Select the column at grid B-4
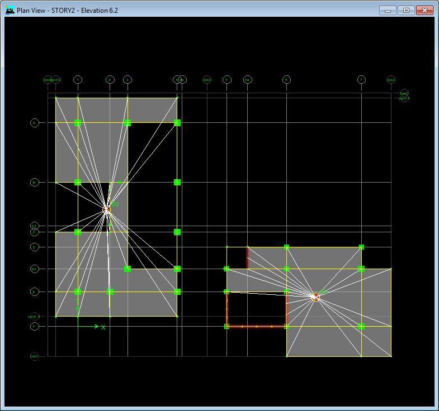The image size is (439, 411). pos(177,182)
